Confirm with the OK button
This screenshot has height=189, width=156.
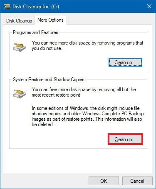(104, 181)
